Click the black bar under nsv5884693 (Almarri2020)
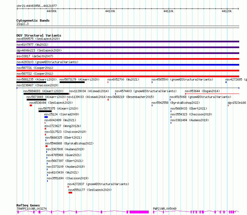The image size is (247, 215). pos(46,94)
